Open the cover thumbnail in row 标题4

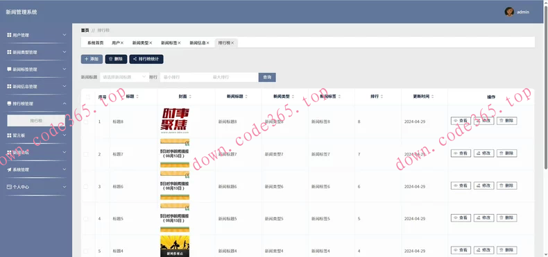(x=175, y=247)
